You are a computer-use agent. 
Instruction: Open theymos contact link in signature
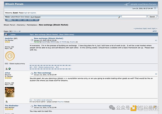pyautogui.click(x=60, y=102)
